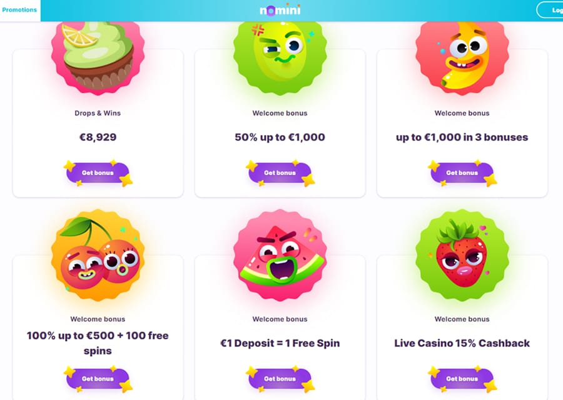The image size is (563, 400).
Task: Get bonus for €1 Deposit = 1 Free Spin
Action: pyautogui.click(x=280, y=379)
